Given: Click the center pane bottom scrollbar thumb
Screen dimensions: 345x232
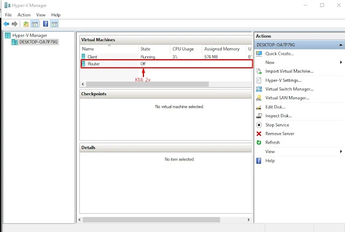Looking at the screenshot, I should pos(151,220).
